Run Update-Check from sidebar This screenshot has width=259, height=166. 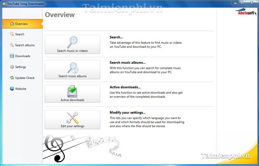23,78
